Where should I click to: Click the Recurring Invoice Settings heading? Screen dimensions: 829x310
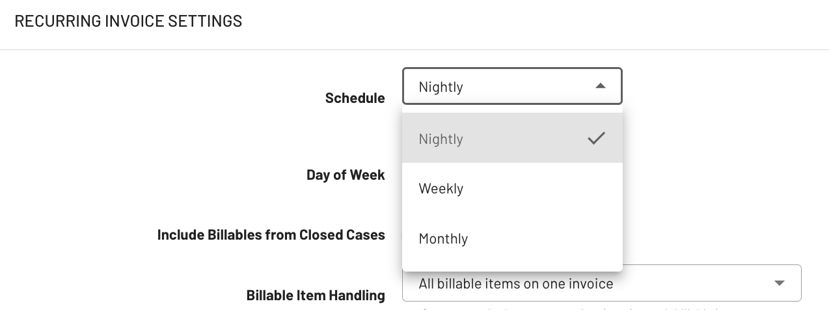coord(128,21)
